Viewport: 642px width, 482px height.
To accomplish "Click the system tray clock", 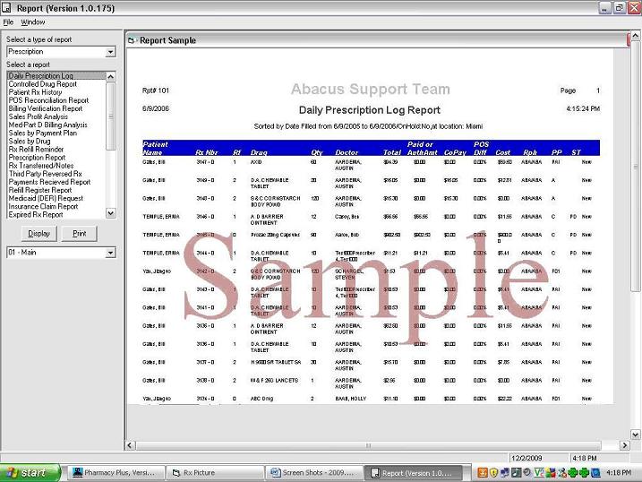I will [618, 472].
